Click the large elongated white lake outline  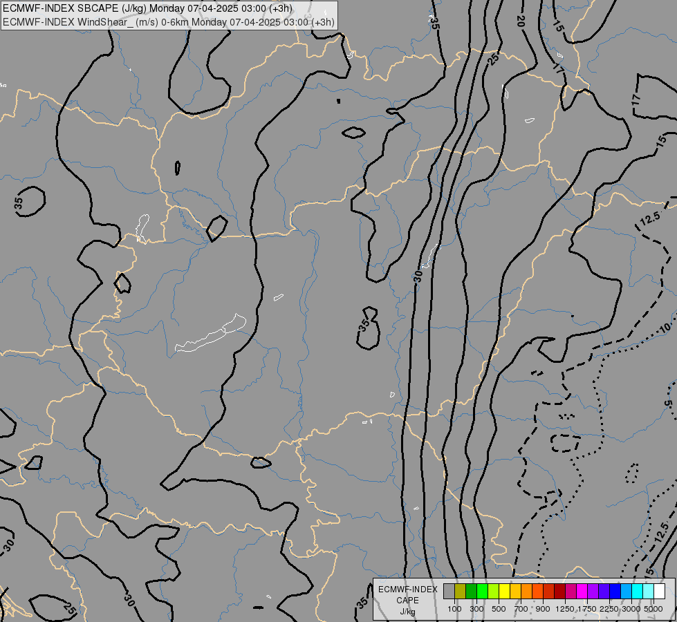[x=211, y=334]
